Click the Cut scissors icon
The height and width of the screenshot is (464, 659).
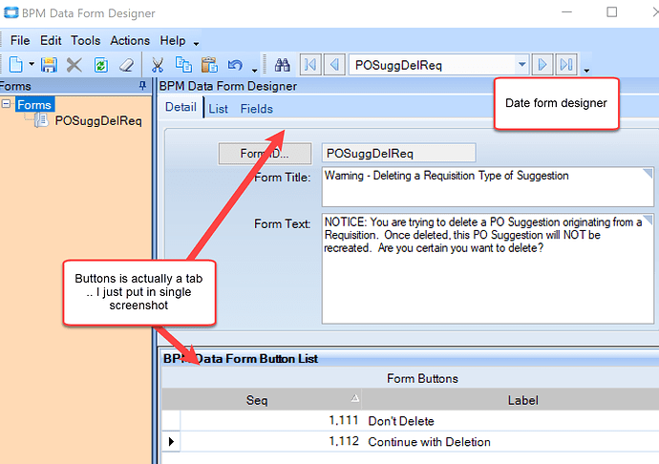point(158,65)
